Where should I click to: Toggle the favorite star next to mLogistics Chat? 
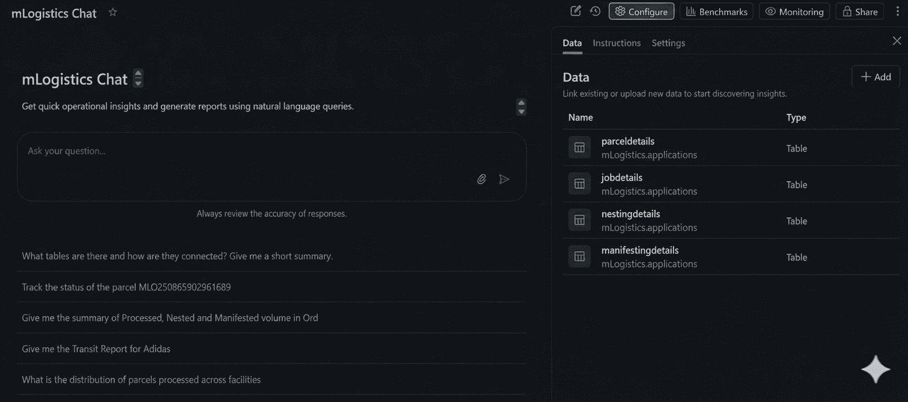pyautogui.click(x=112, y=11)
